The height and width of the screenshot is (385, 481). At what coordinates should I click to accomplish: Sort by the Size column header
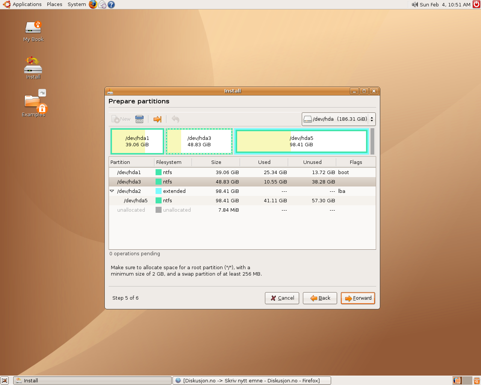click(x=216, y=162)
